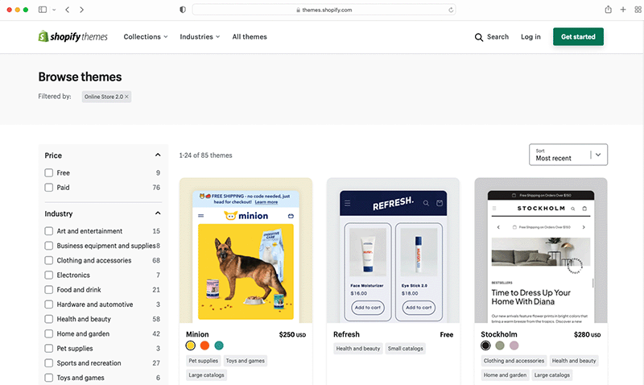
Task: Click the Safari address bar
Action: [x=324, y=10]
